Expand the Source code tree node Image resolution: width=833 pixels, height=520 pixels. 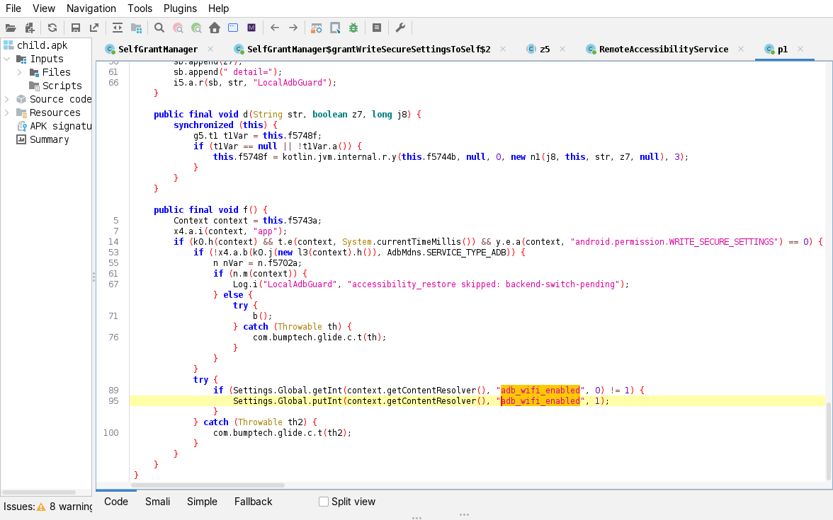click(x=7, y=99)
